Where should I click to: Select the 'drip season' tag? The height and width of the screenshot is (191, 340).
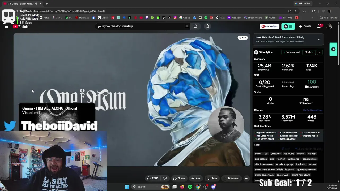[261, 159]
